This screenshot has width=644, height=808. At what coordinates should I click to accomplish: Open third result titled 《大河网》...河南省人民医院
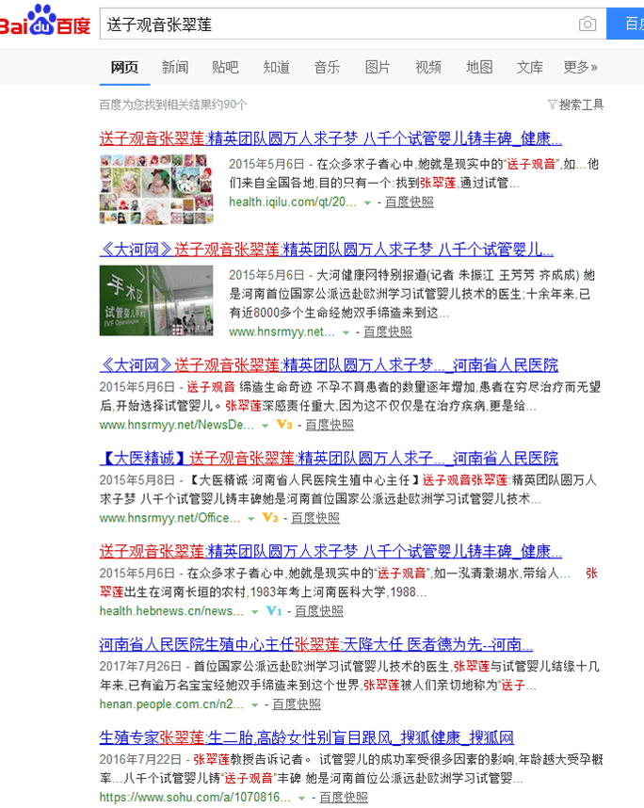pyautogui.click(x=329, y=364)
